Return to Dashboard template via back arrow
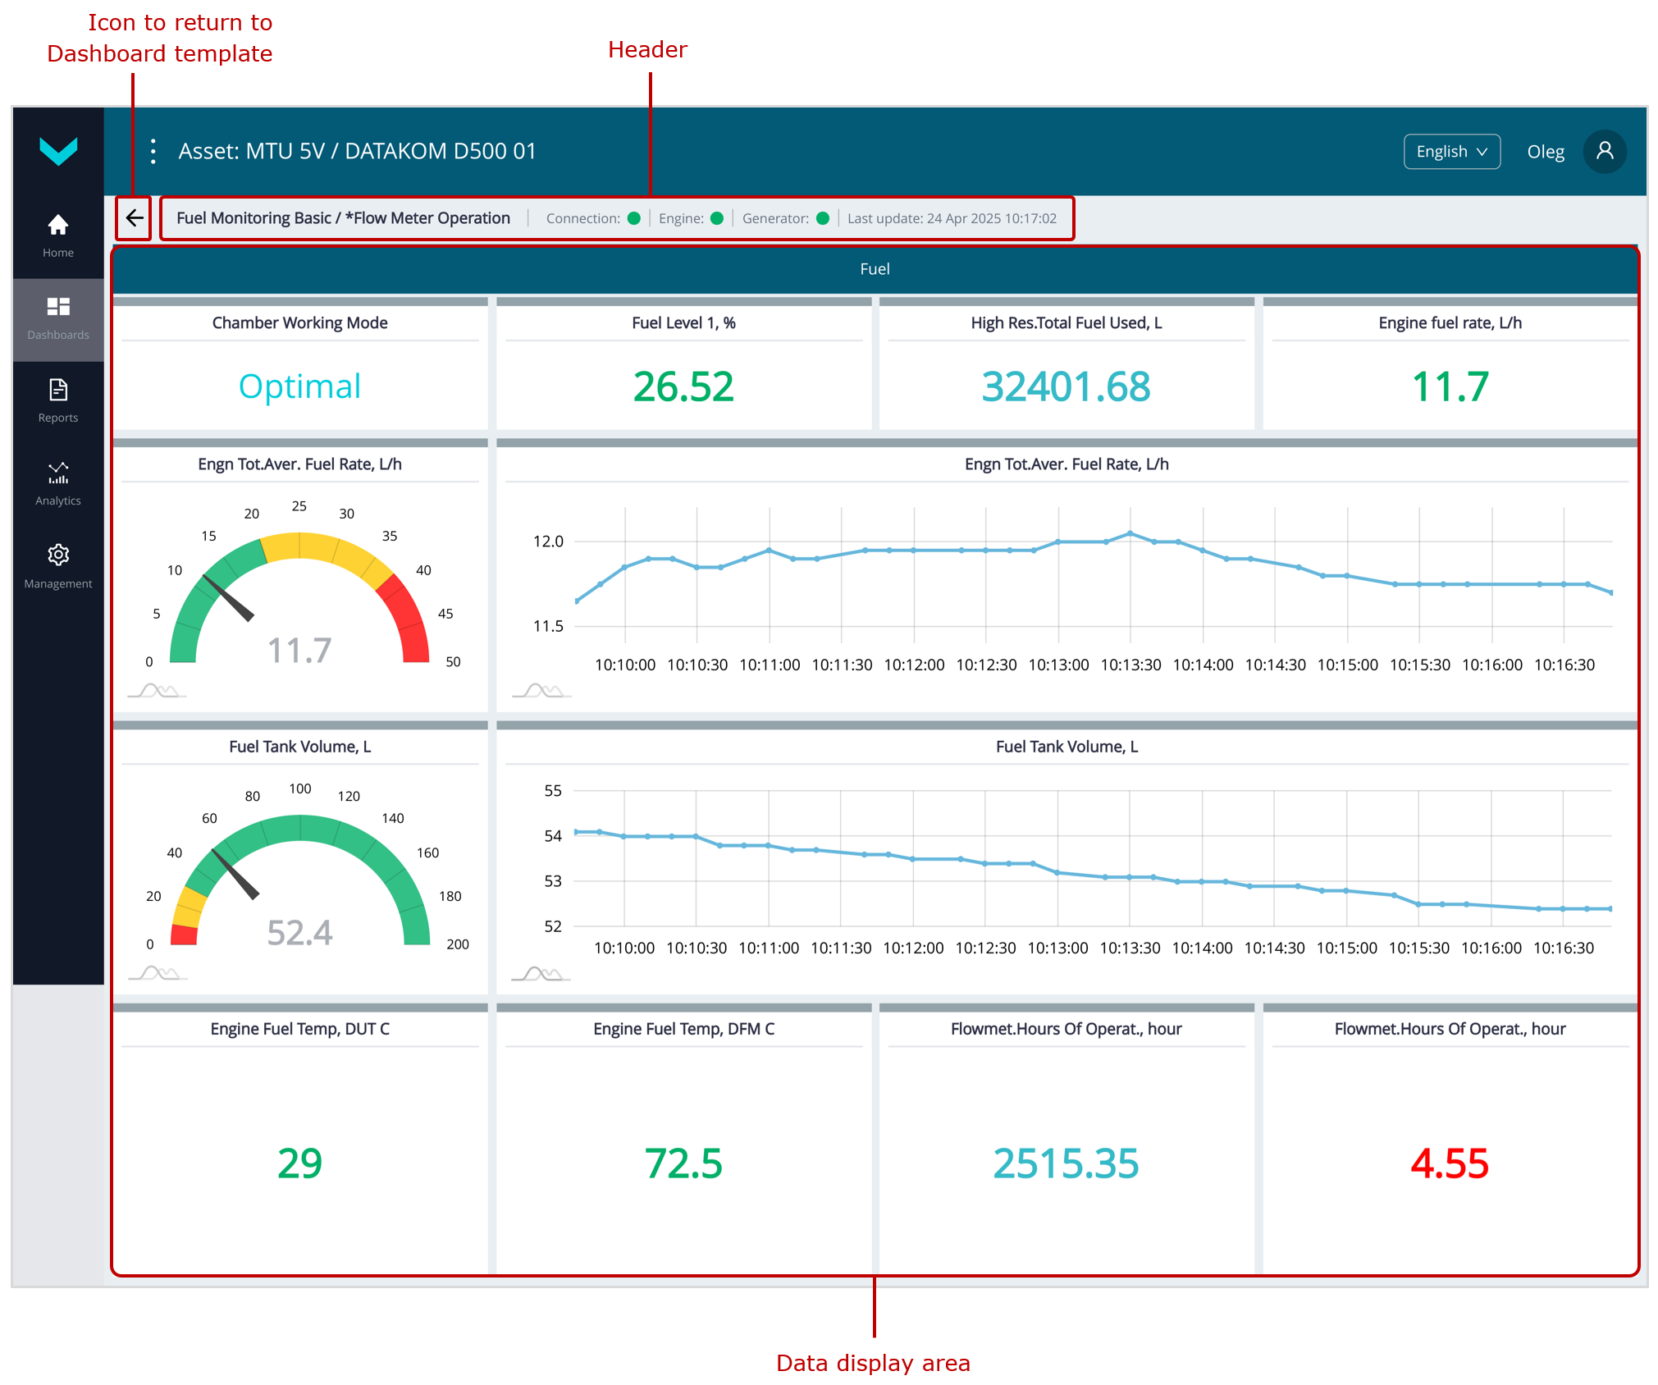1658x1385 pixels. [134, 217]
